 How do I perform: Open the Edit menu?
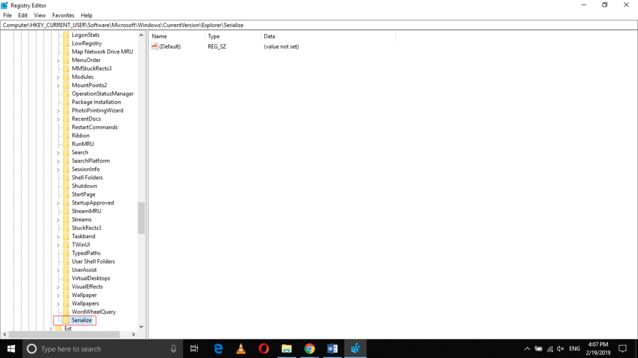click(22, 15)
